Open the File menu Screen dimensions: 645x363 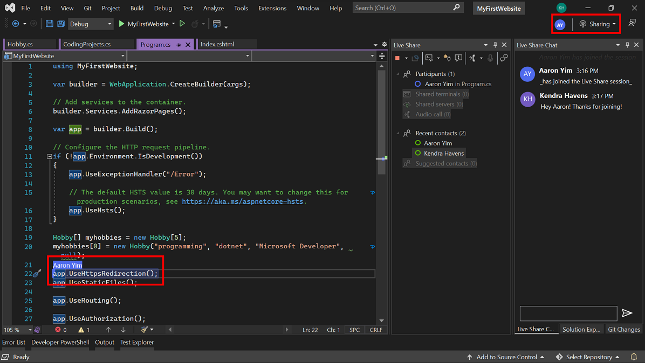tap(25, 8)
